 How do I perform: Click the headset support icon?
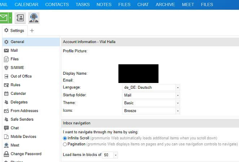pyautogui.click(x=34, y=18)
